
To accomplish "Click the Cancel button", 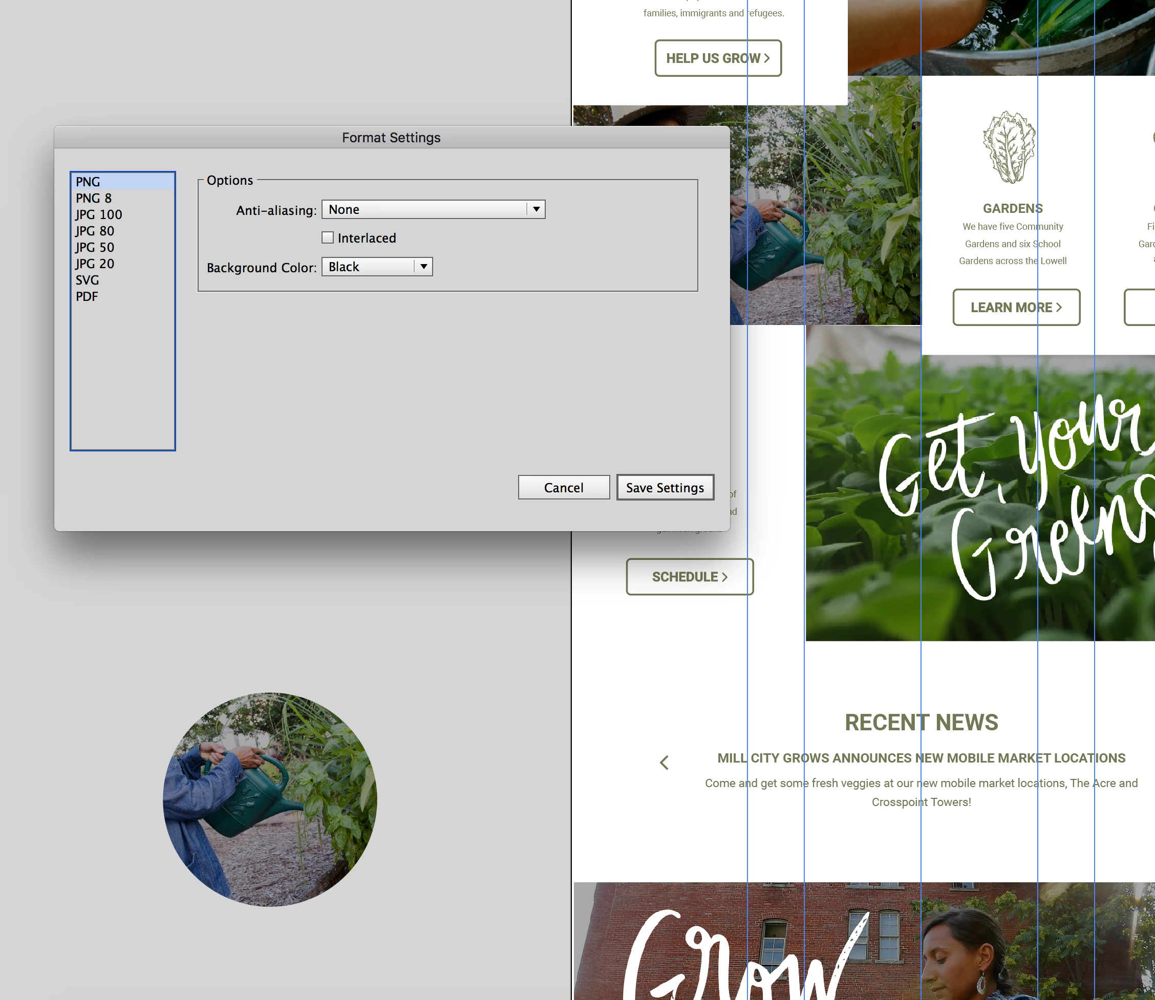I will pos(563,487).
